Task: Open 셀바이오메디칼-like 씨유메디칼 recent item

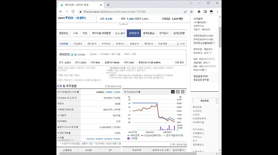Action: [x=198, y=122]
